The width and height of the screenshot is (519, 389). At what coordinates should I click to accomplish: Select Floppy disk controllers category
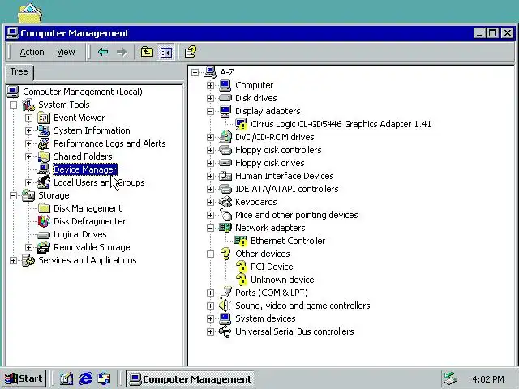[278, 150]
